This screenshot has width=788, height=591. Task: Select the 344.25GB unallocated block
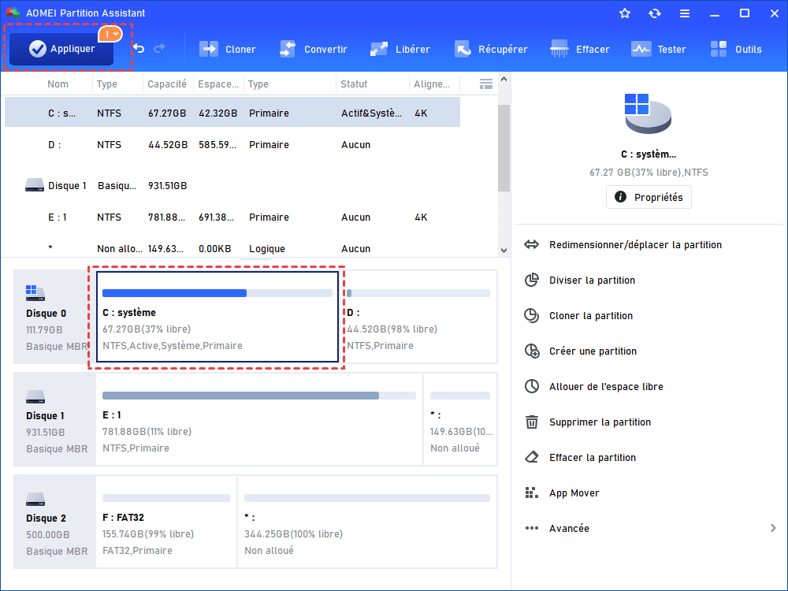pyautogui.click(x=367, y=522)
